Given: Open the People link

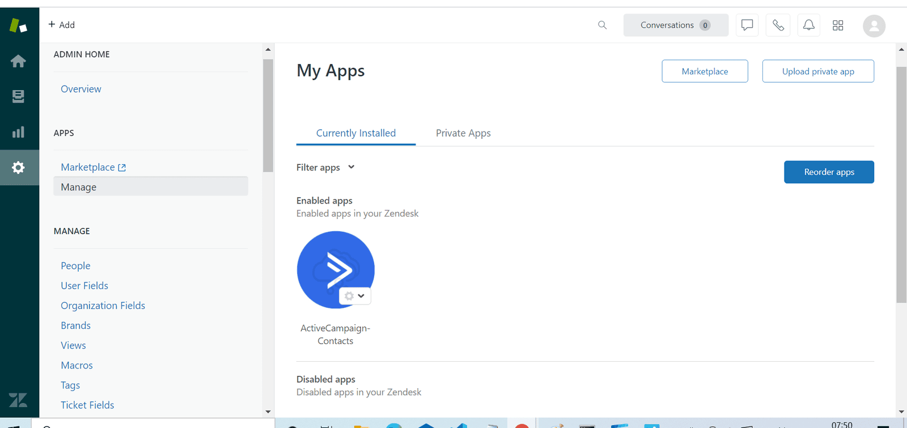Looking at the screenshot, I should pos(75,266).
